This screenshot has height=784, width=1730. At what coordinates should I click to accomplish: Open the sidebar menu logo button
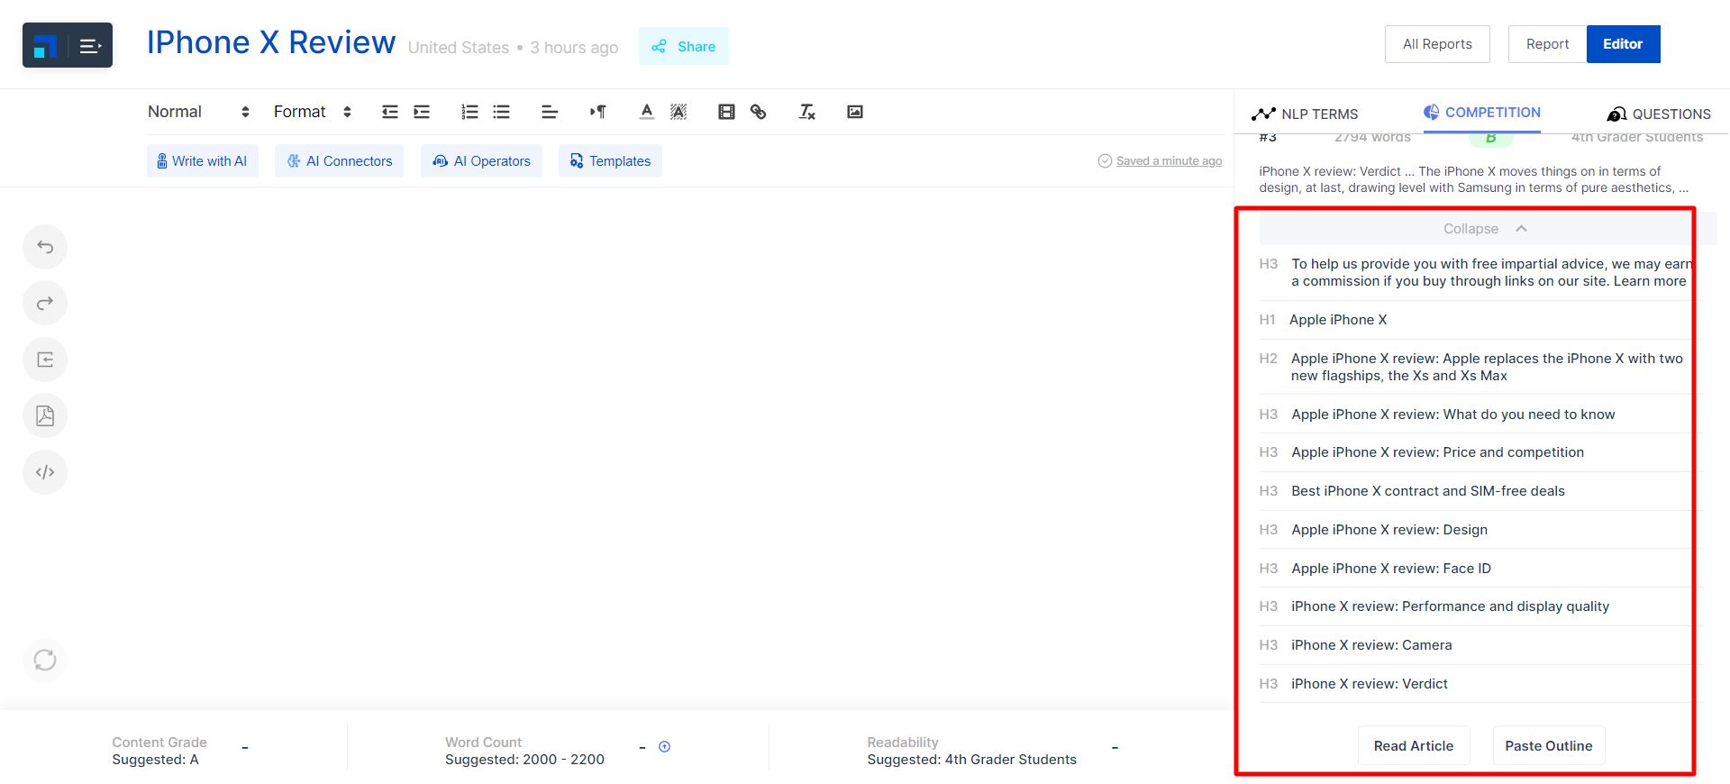click(68, 45)
